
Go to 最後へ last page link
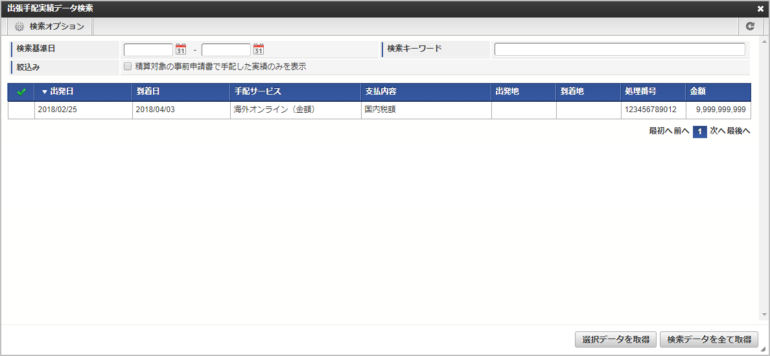pyautogui.click(x=738, y=131)
